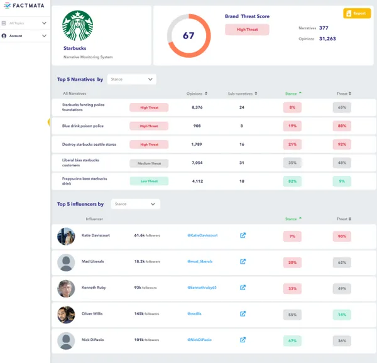The height and width of the screenshot is (363, 377).
Task: Open the @kennethruby65 handle link
Action: point(202,288)
